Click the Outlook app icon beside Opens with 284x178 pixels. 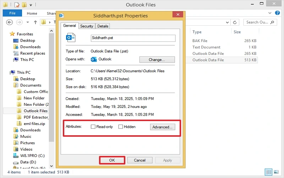pos(94,59)
